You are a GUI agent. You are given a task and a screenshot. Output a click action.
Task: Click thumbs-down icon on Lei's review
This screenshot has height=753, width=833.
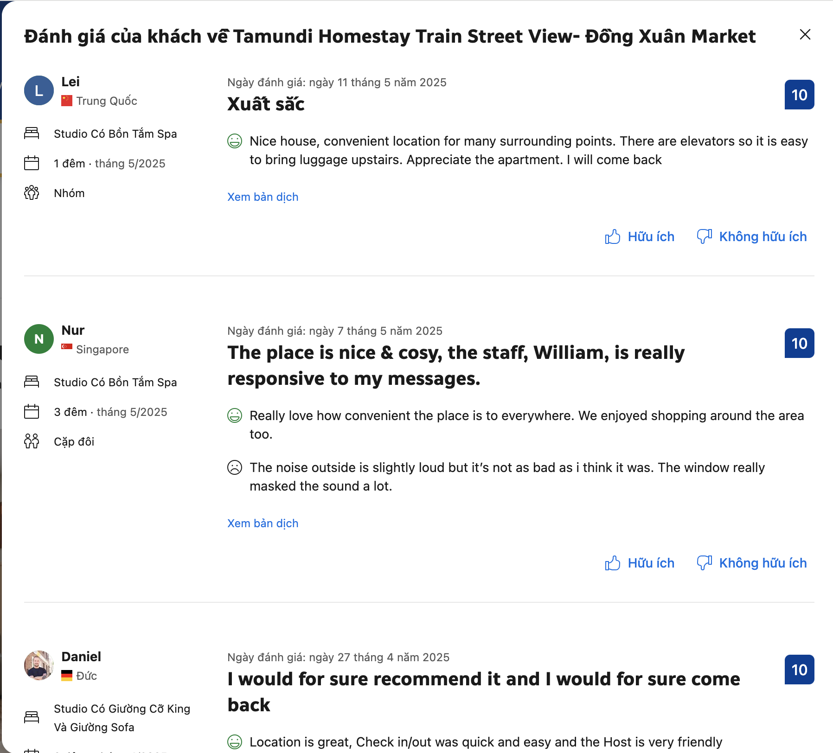click(704, 237)
